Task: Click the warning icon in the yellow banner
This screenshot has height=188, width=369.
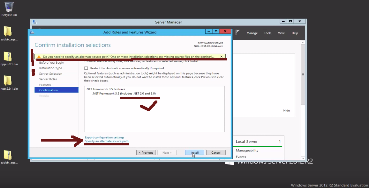Action: [39, 57]
